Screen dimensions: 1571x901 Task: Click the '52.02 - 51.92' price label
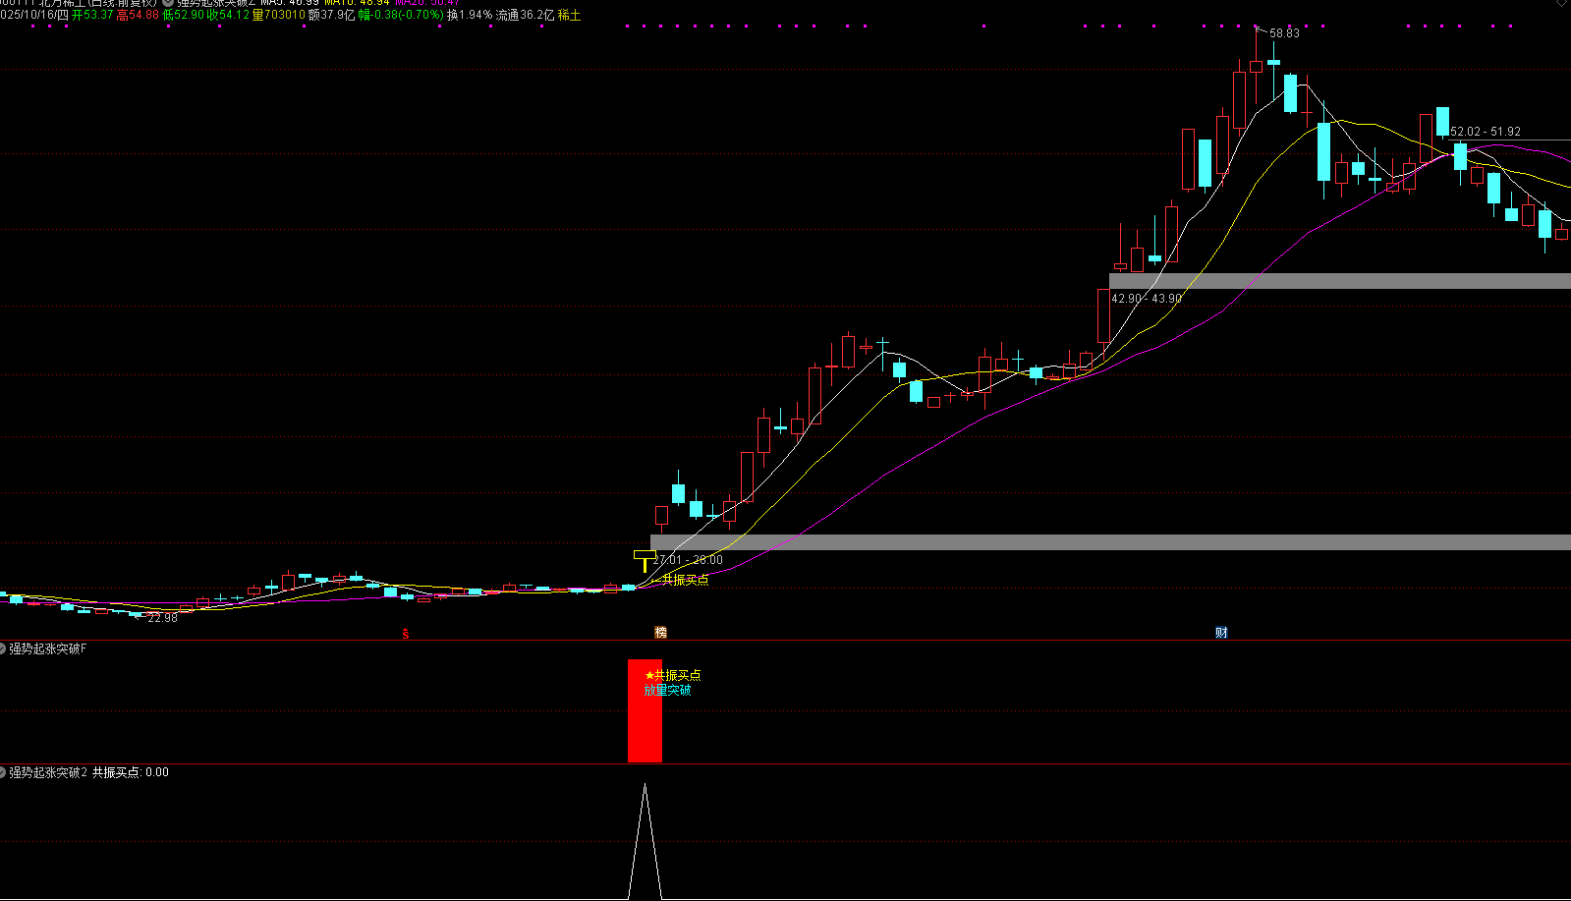point(1486,132)
